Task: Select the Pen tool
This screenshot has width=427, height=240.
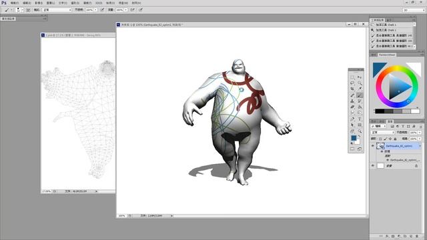Action: [x=352, y=119]
